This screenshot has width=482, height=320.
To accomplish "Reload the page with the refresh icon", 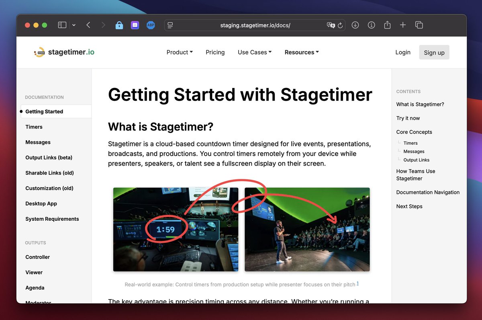I will click(x=340, y=25).
